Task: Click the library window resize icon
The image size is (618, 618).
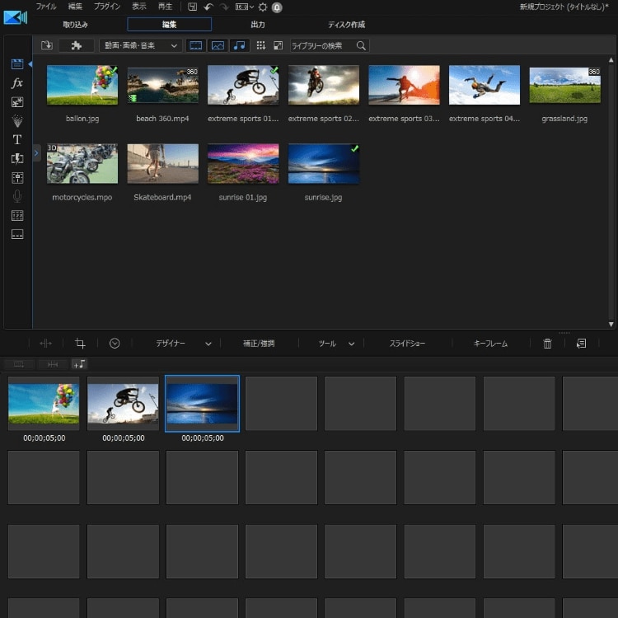Action: (279, 45)
